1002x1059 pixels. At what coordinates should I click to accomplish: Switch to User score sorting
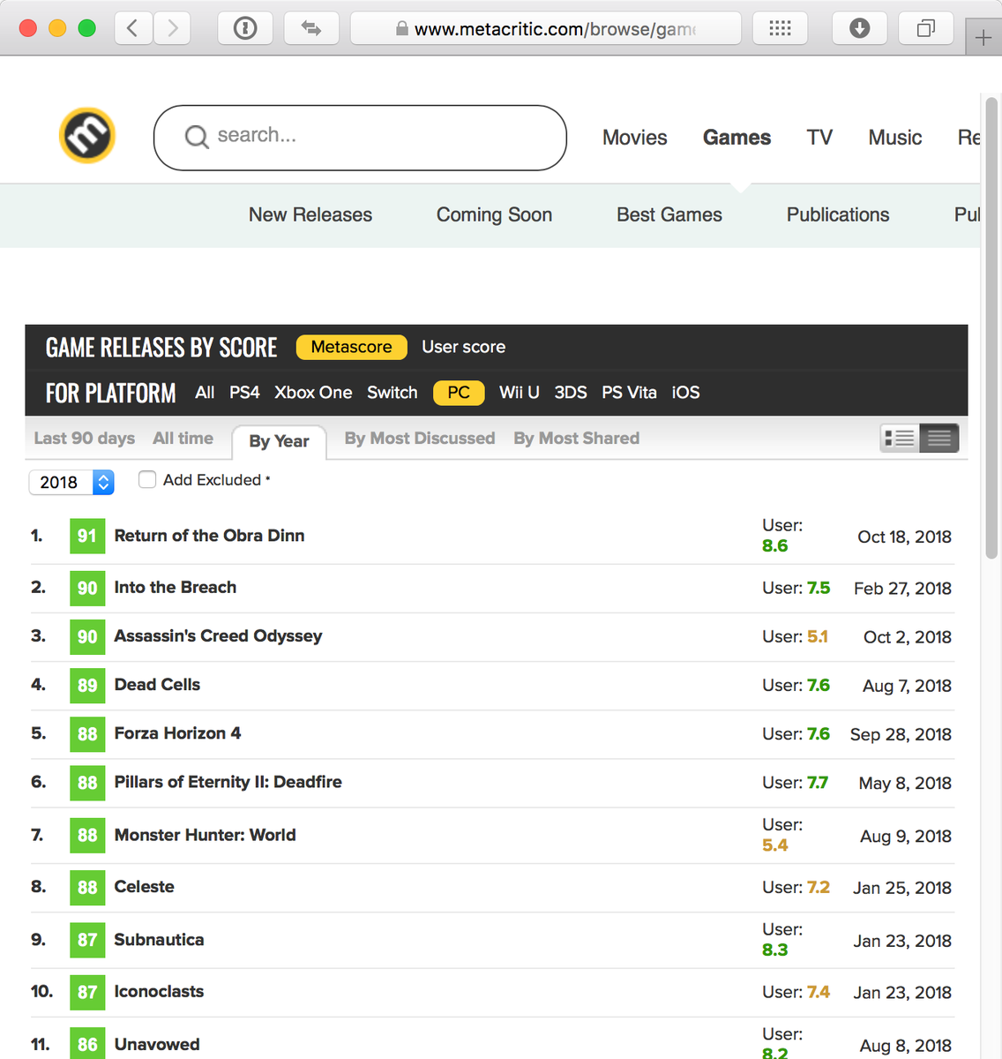(464, 347)
